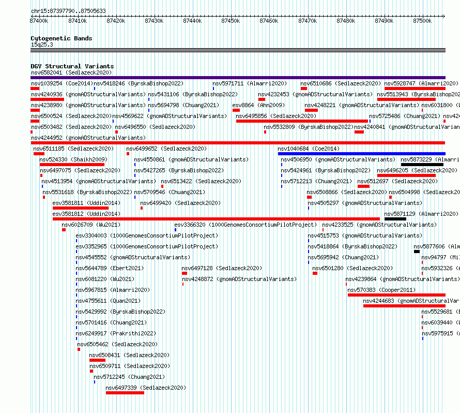460x413 pixels.
Task: Click the Cytogenetic Bands track title
Action: [x=62, y=38]
